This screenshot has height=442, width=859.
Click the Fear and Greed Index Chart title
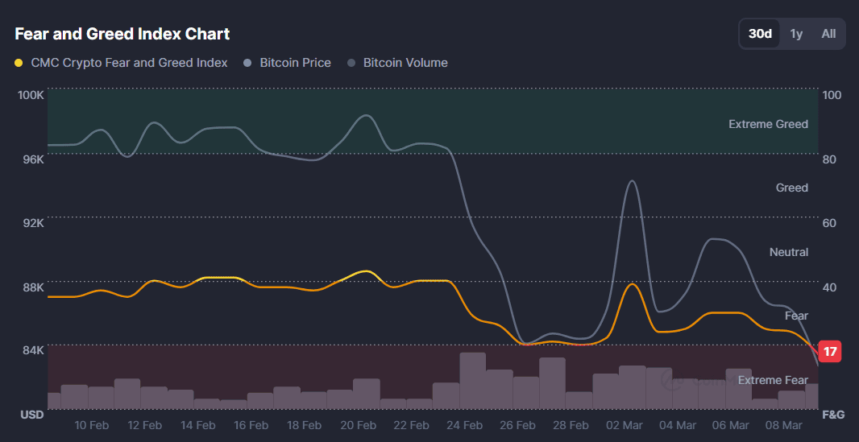pos(122,34)
